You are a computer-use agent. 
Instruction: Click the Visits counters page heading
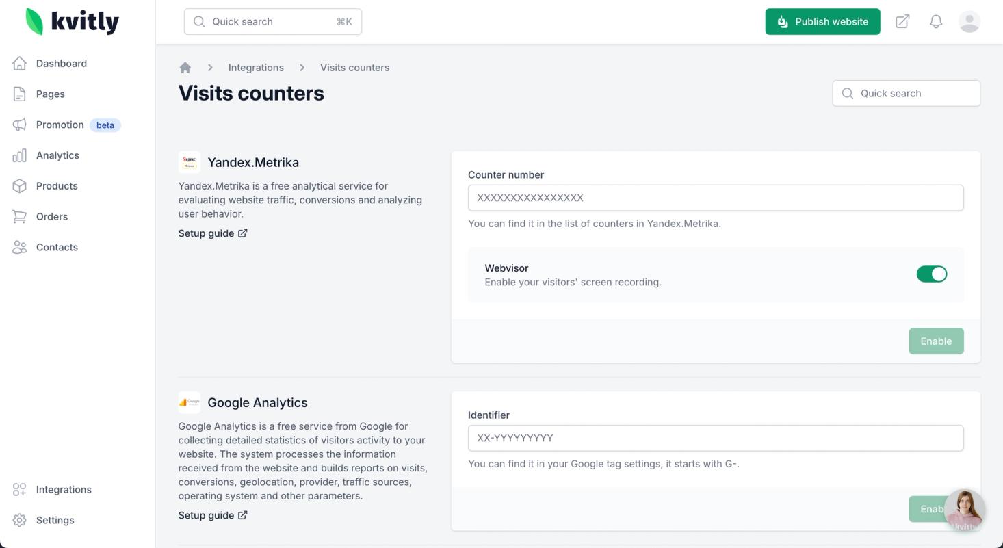251,93
